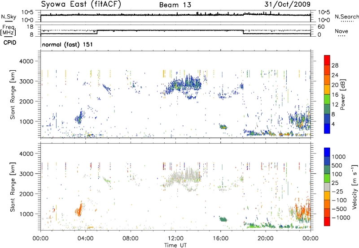
Task: Click the '12:00' time axis tick
Action: point(175,239)
